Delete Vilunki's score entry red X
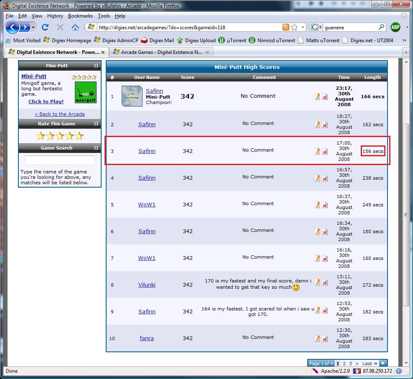Image resolution: width=413 pixels, height=379 pixels. click(325, 282)
